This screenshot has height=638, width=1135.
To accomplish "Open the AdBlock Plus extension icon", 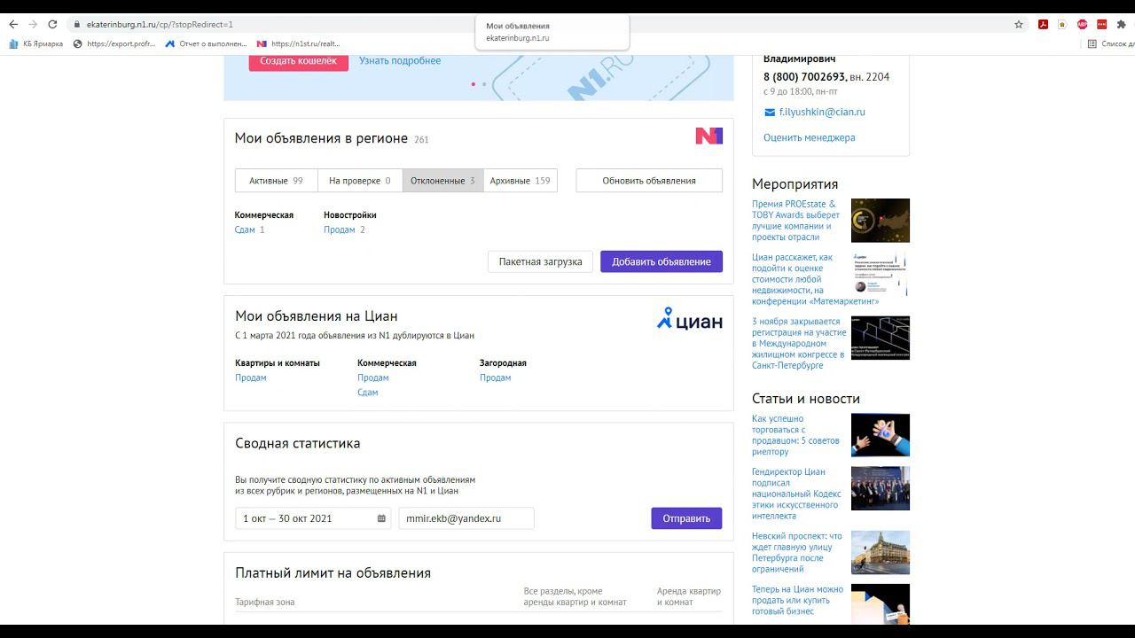I will pyautogui.click(x=1083, y=25).
